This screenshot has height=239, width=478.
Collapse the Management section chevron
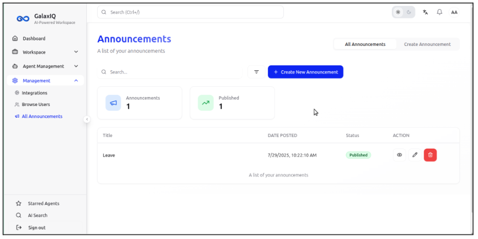coord(76,81)
